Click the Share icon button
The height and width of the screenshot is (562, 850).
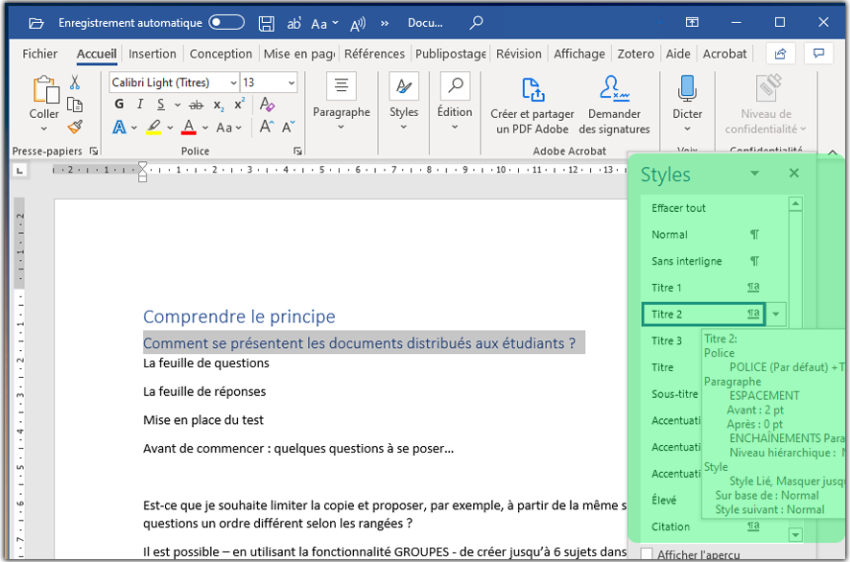point(781,53)
